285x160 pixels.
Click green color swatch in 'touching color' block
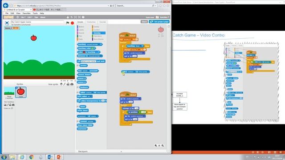[x=92, y=48]
